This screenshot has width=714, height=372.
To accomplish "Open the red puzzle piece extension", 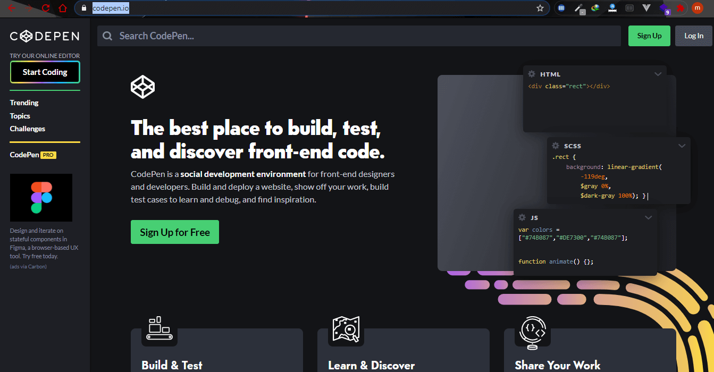I will tap(680, 8).
